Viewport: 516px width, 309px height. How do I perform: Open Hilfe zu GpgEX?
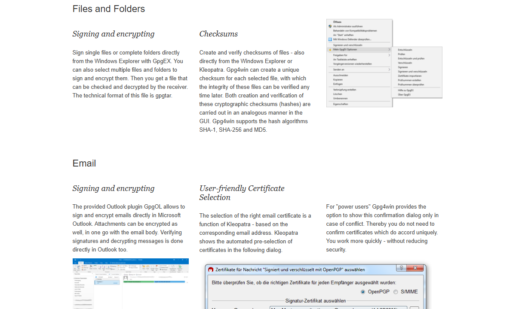pyautogui.click(x=406, y=90)
